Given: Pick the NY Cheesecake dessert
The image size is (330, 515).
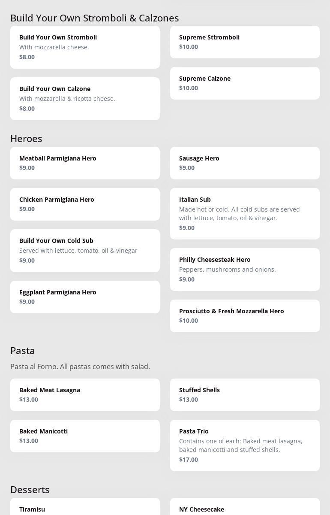Looking at the screenshot, I should coord(245,508).
